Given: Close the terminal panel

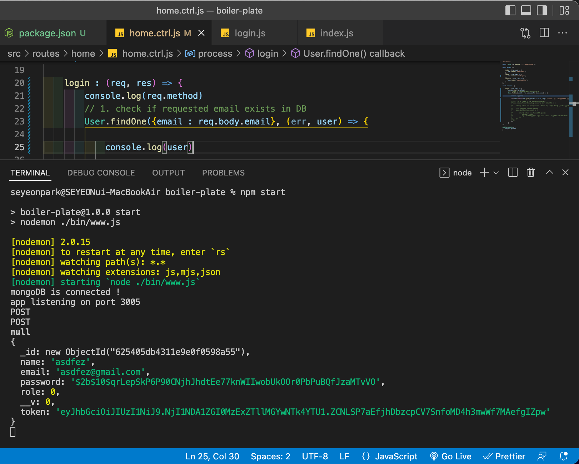Looking at the screenshot, I should pyautogui.click(x=565, y=173).
